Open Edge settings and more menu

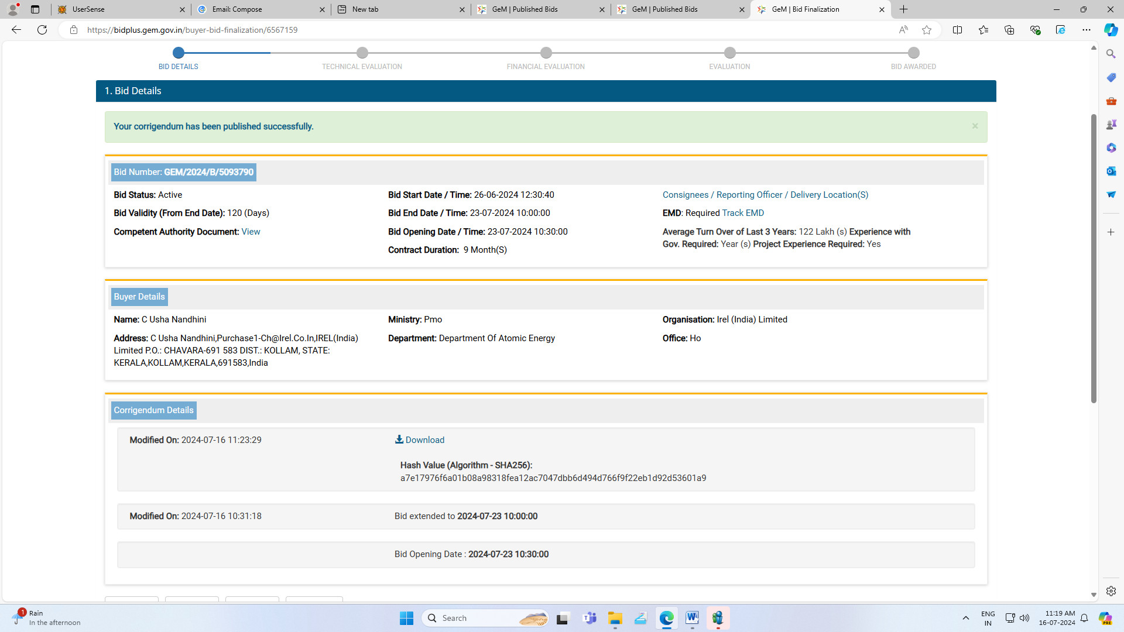coord(1086,30)
